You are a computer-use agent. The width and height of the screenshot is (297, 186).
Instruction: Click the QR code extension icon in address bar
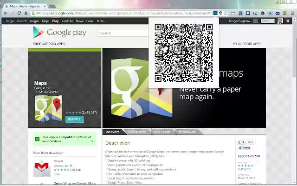pos(215,13)
